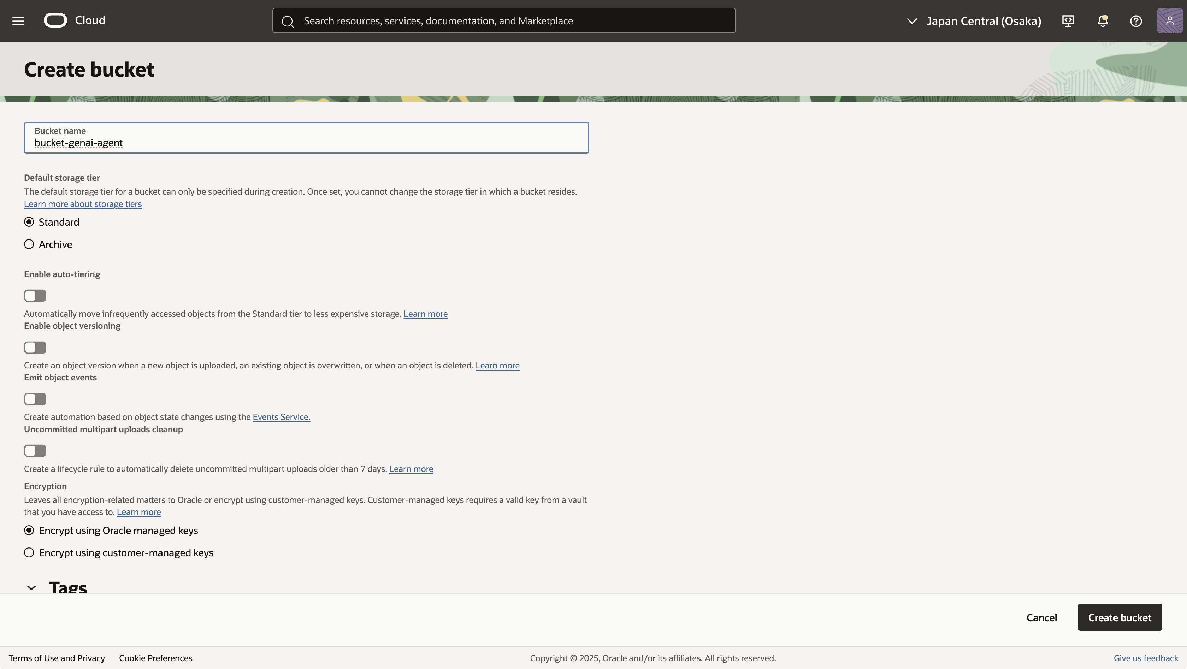Open Learn more about storage tiers link
The width and height of the screenshot is (1187, 669).
[x=83, y=204]
